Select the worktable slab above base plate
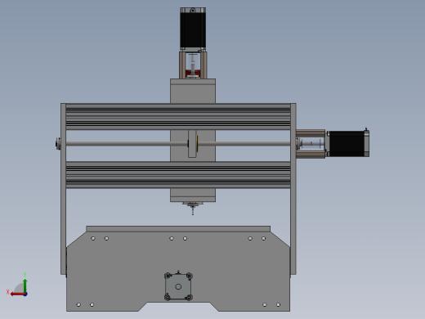This screenshot has height=319, width=425. (178, 229)
